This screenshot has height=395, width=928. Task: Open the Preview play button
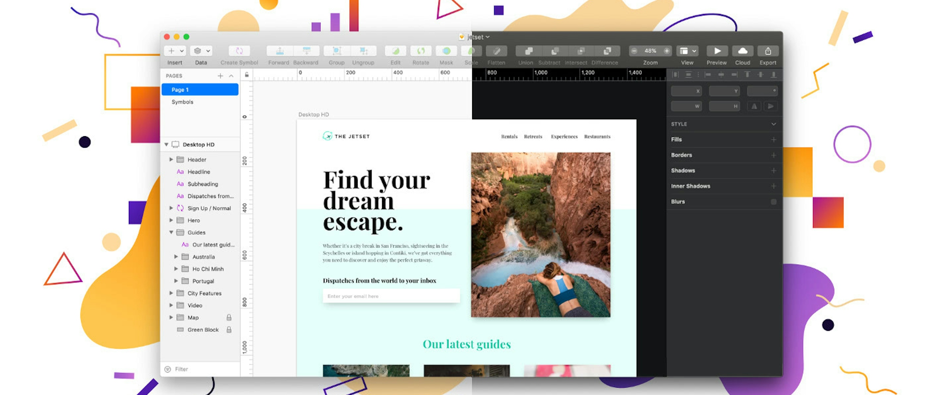coord(717,51)
